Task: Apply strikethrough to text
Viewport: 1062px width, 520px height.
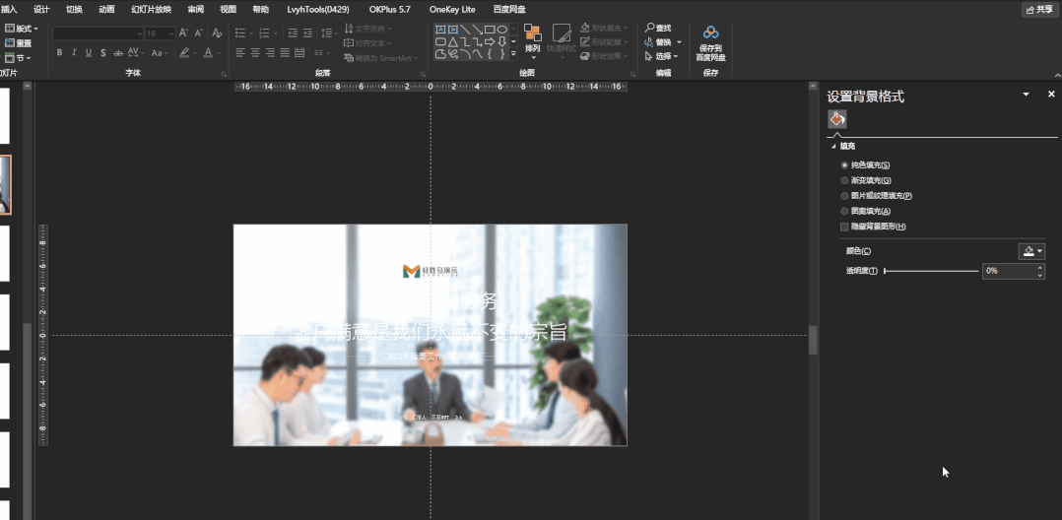Action: [x=118, y=53]
